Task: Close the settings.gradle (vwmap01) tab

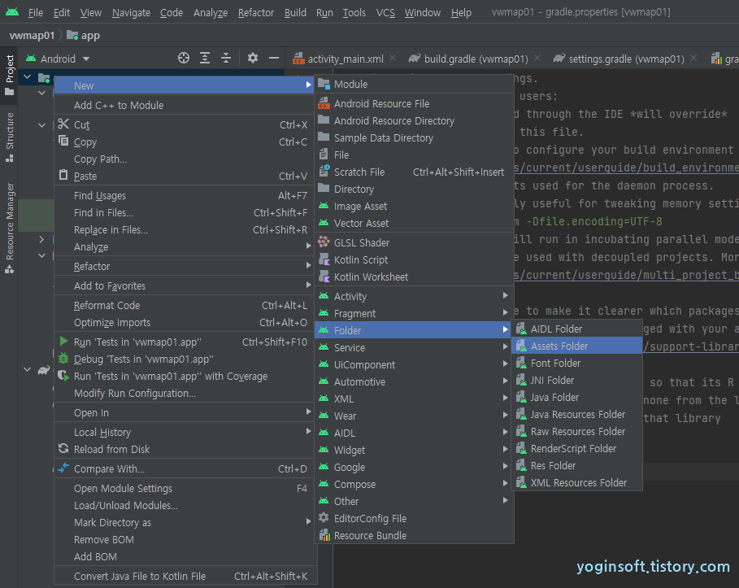Action: pos(693,58)
